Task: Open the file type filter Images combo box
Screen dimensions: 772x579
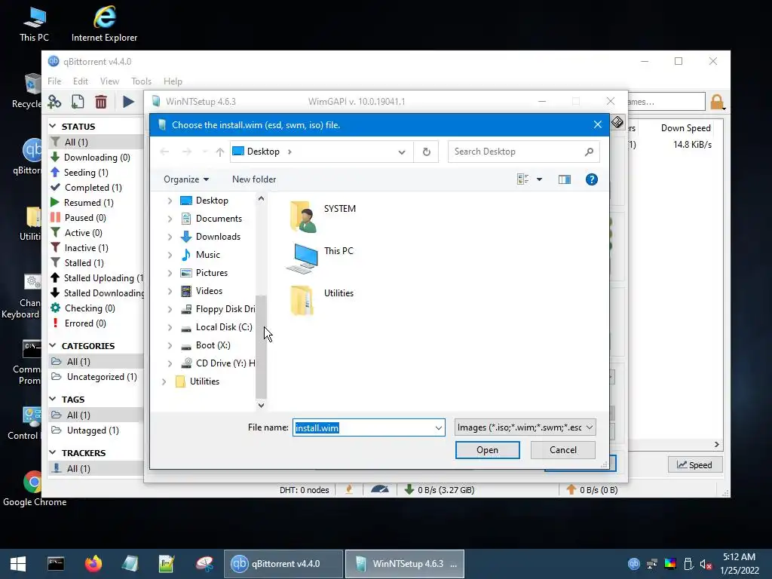Action: coord(525,427)
